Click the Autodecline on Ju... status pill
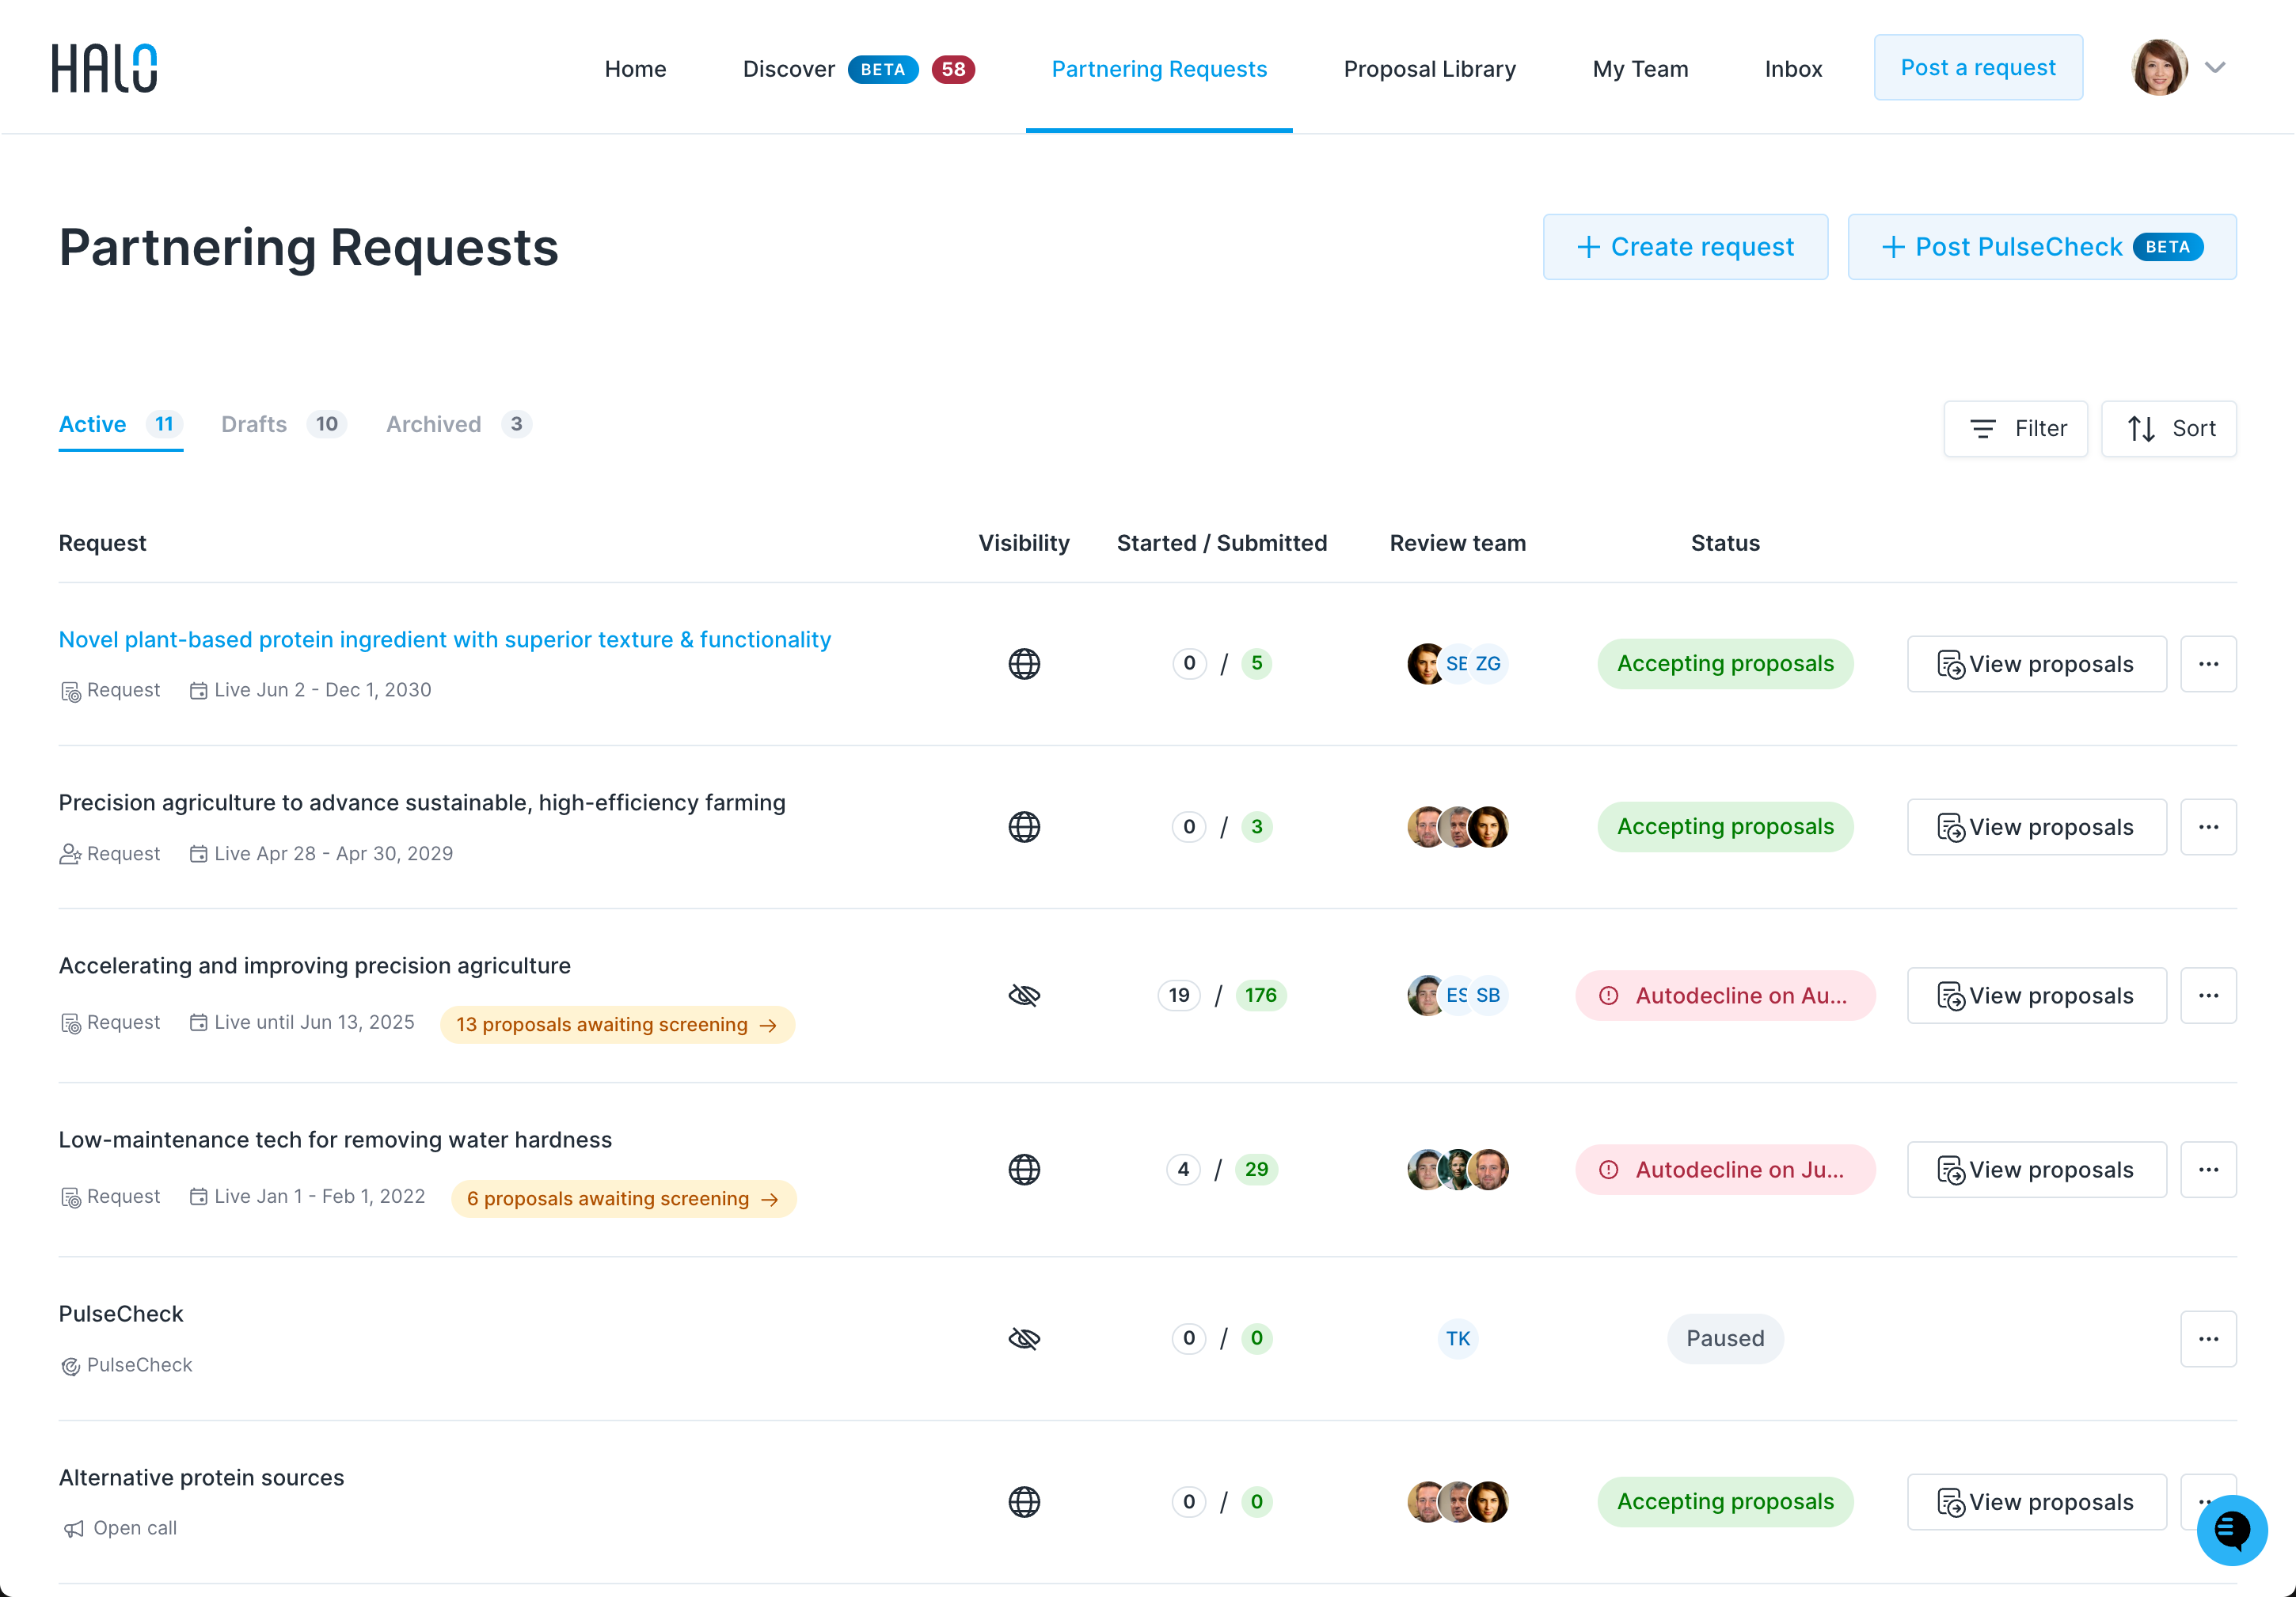This screenshot has width=2296, height=1597. click(1725, 1170)
